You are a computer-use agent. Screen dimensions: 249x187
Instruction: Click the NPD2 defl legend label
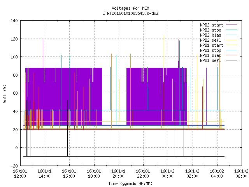tap(210, 40)
